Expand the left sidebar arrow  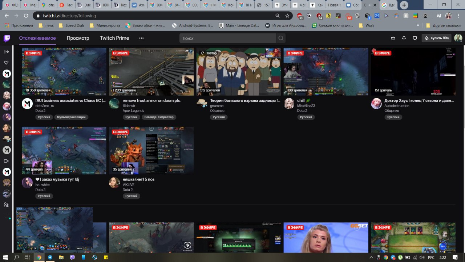tap(7, 52)
